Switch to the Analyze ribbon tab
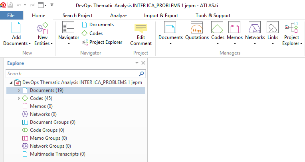305x162 pixels. coord(118,16)
